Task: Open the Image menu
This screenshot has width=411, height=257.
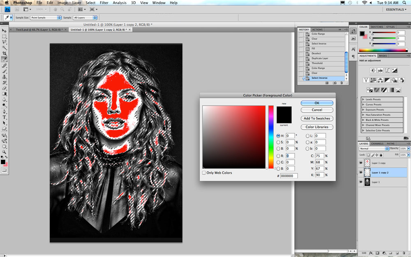Action: click(62, 2)
